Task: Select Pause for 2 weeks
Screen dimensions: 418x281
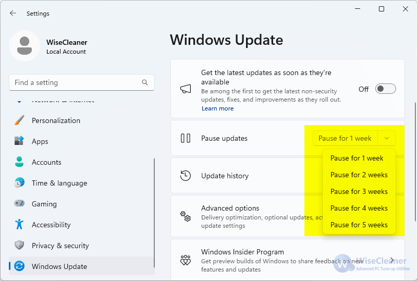Action: point(359,175)
